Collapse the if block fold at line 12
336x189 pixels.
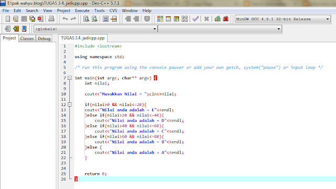pyautogui.click(x=70, y=104)
